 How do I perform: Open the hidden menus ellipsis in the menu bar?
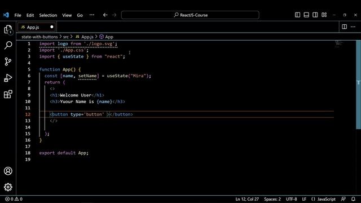(x=92, y=15)
